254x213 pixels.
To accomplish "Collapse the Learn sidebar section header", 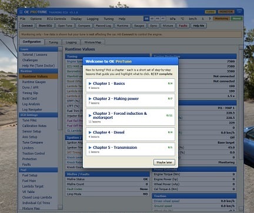I will (38, 49).
